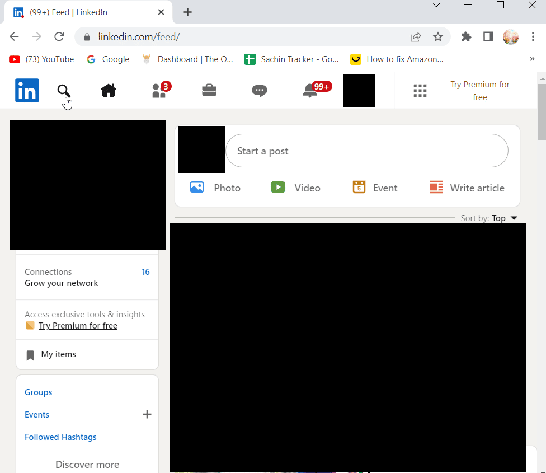Screen dimensions: 546x473
Task: Click the page vertical scrollbar thumb
Action: 542,112
